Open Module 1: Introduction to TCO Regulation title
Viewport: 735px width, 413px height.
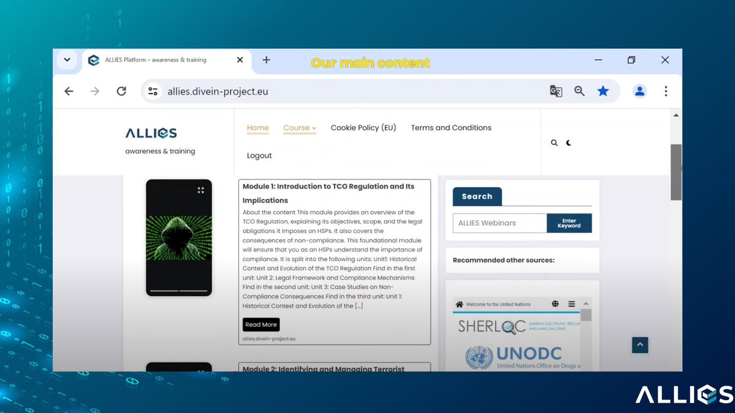click(x=328, y=193)
